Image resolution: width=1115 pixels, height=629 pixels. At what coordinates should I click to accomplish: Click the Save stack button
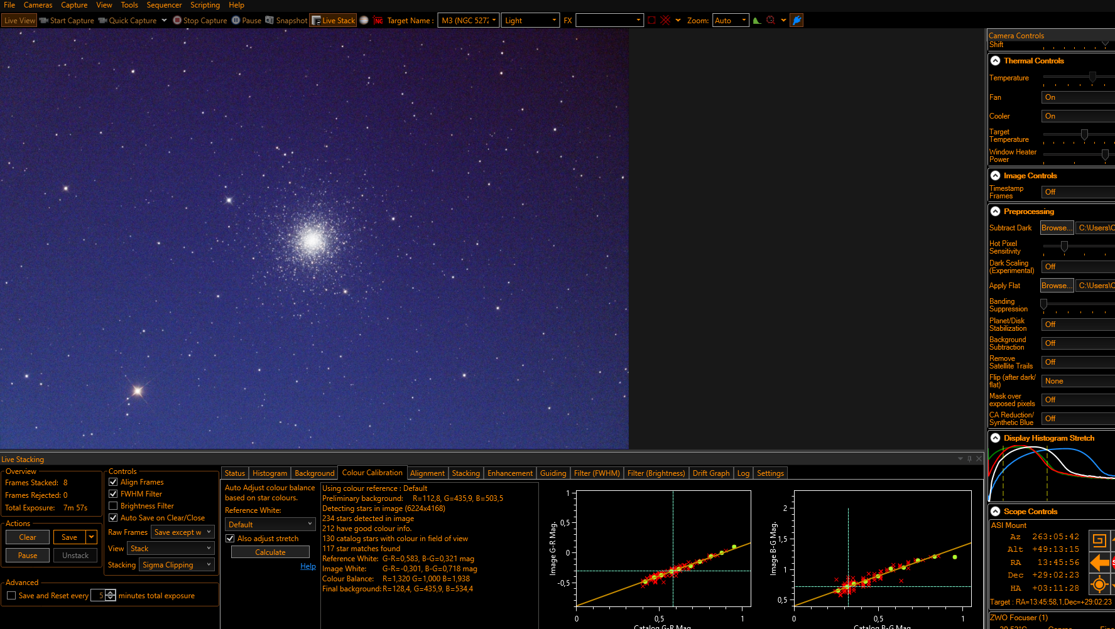[70, 537]
